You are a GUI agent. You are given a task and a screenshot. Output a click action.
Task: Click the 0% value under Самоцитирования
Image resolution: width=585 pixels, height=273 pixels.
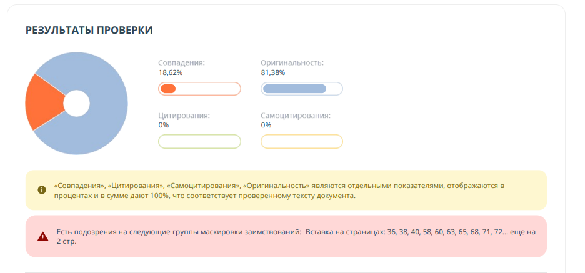coord(266,125)
